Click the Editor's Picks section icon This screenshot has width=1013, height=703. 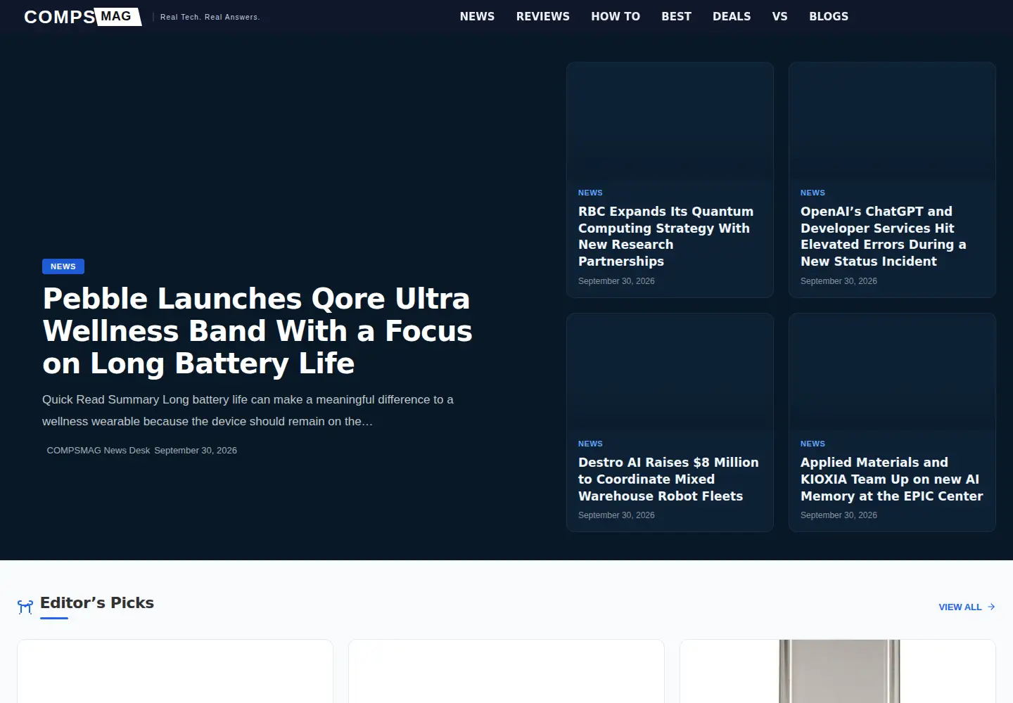point(25,607)
